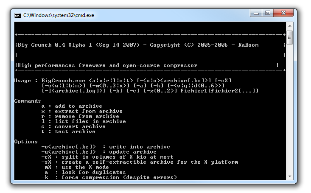Click 'x : extract from archive' line

(82, 111)
